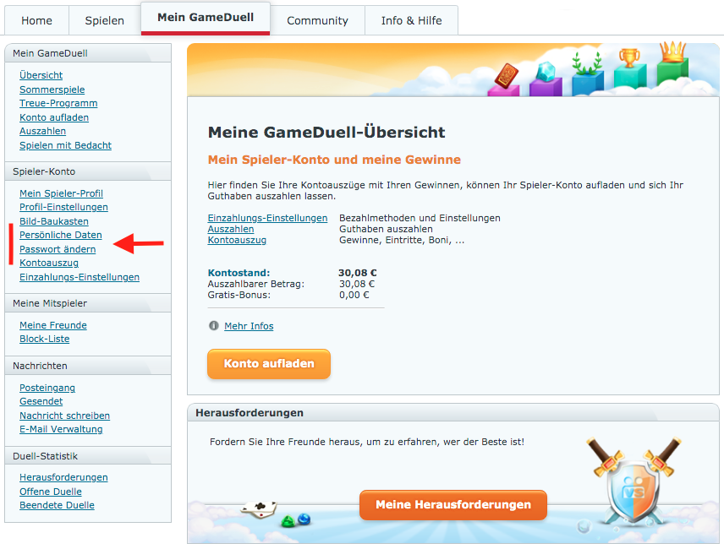Open the Community tab
The width and height of the screenshot is (724, 549).
coord(317,21)
